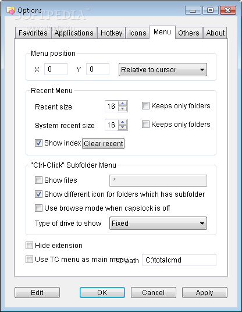Viewport: 242px width, 312px height.
Task: Expand the Type of drive Fixed dropdown
Action: click(158, 224)
